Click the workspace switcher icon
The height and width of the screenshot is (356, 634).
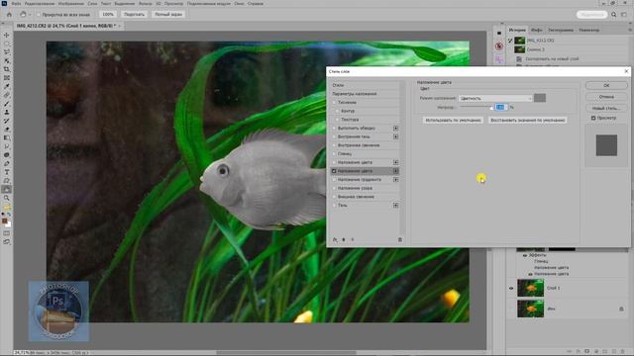(624, 14)
